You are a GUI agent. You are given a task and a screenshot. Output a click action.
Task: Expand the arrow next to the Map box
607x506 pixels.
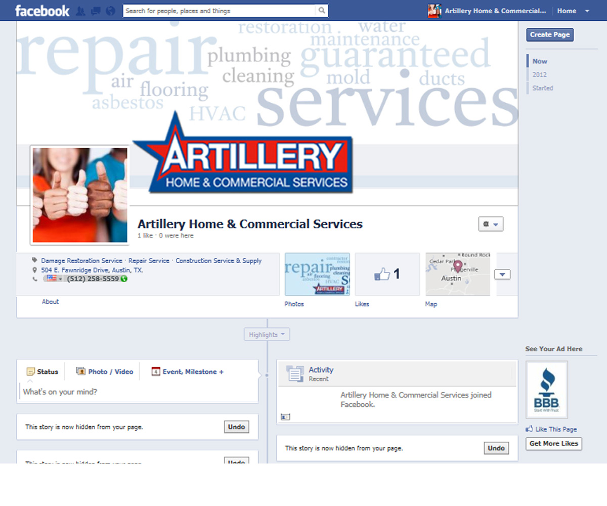coord(502,274)
